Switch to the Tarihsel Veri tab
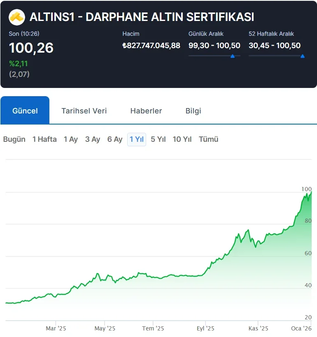This screenshot has height=337, width=317. pos(84,111)
